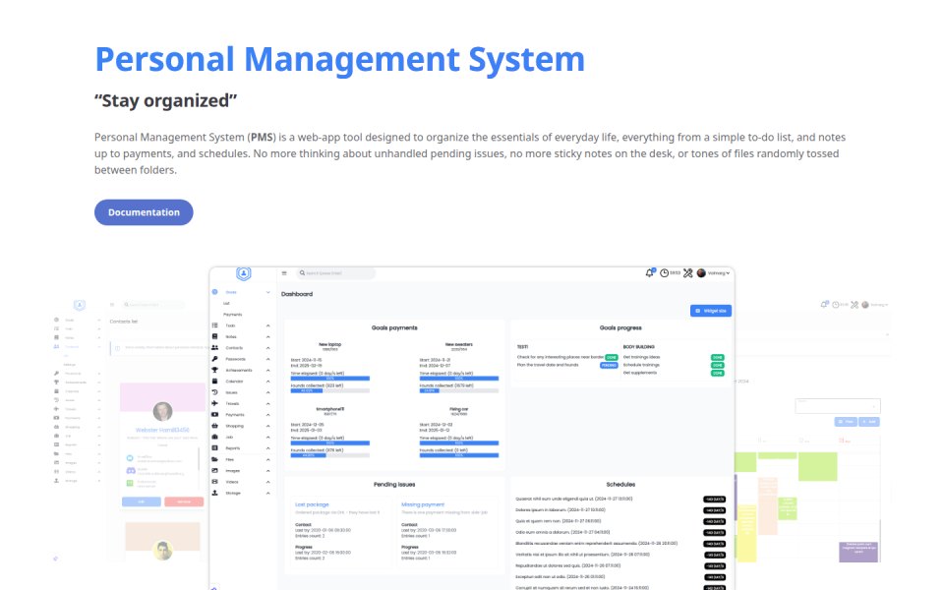The image size is (944, 590).
Task: Collapse the Goals sidebar section chevron
Action: click(267, 292)
